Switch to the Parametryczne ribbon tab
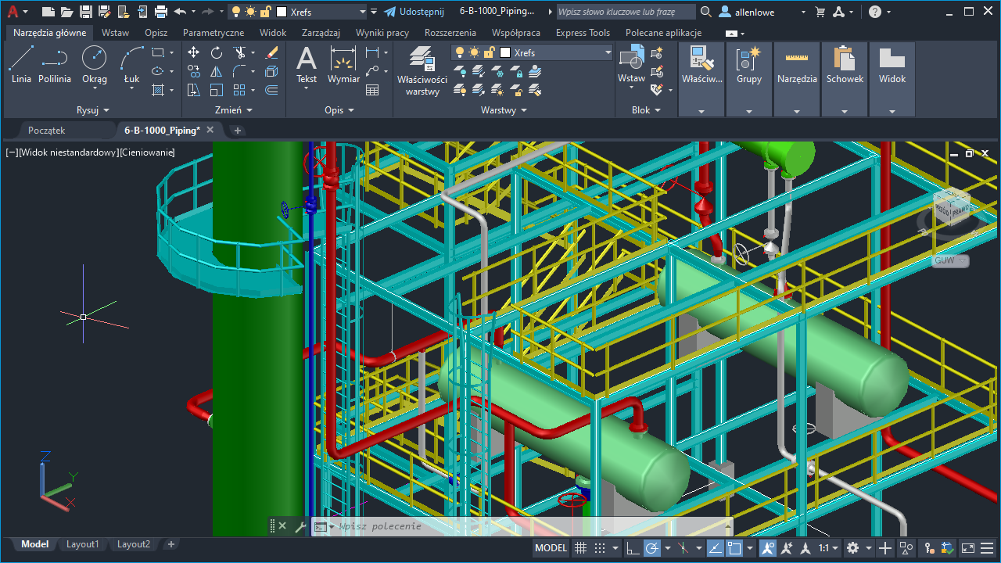The width and height of the screenshot is (1001, 563). [213, 33]
